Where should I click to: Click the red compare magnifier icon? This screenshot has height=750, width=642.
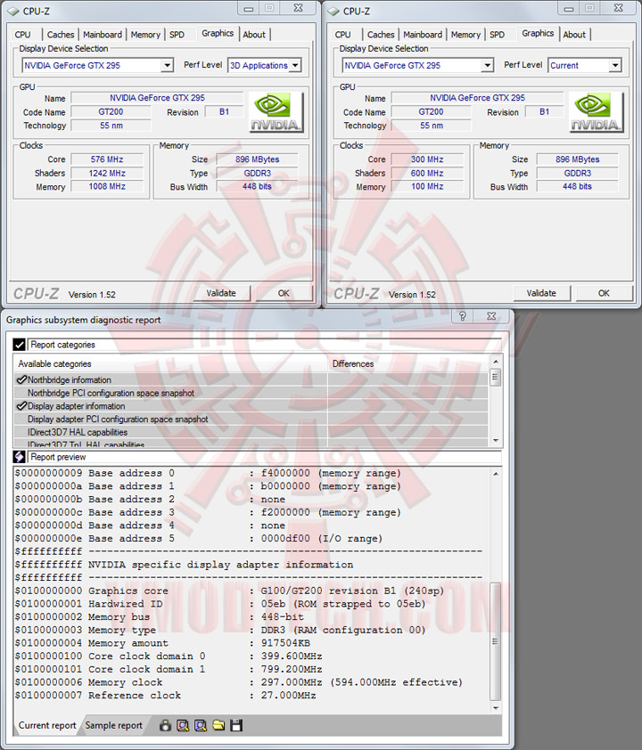pos(183,726)
